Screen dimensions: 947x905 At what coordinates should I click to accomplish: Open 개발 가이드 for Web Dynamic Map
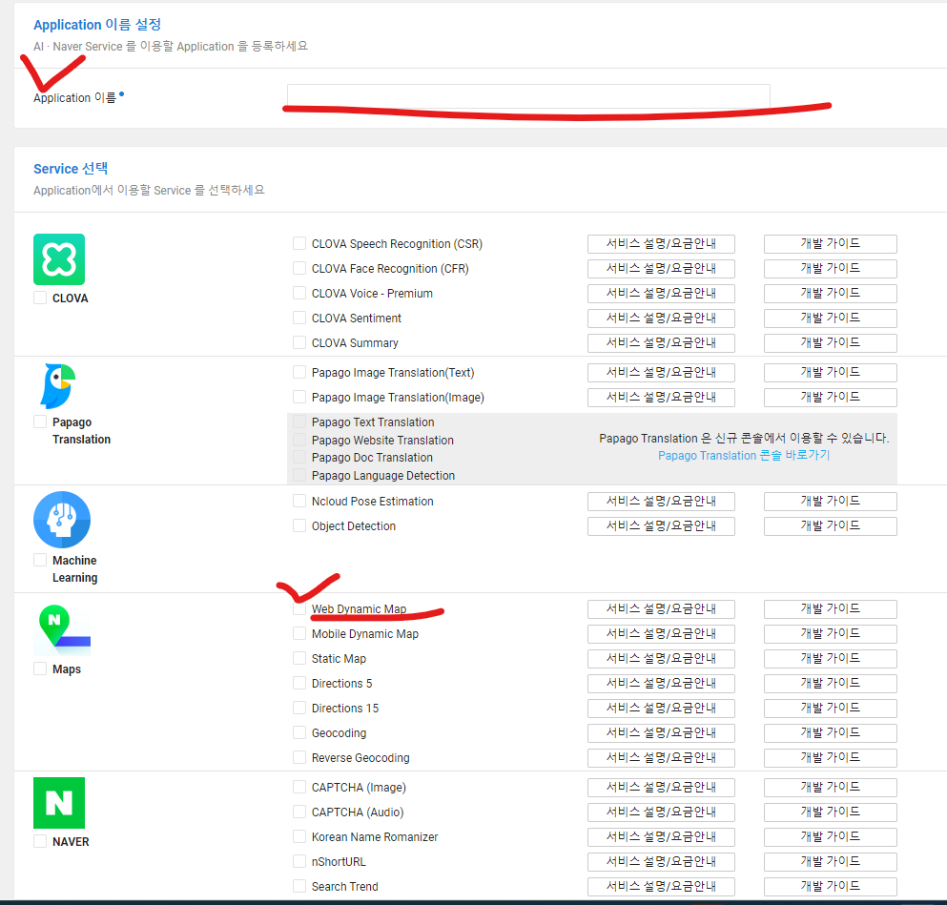pos(830,609)
